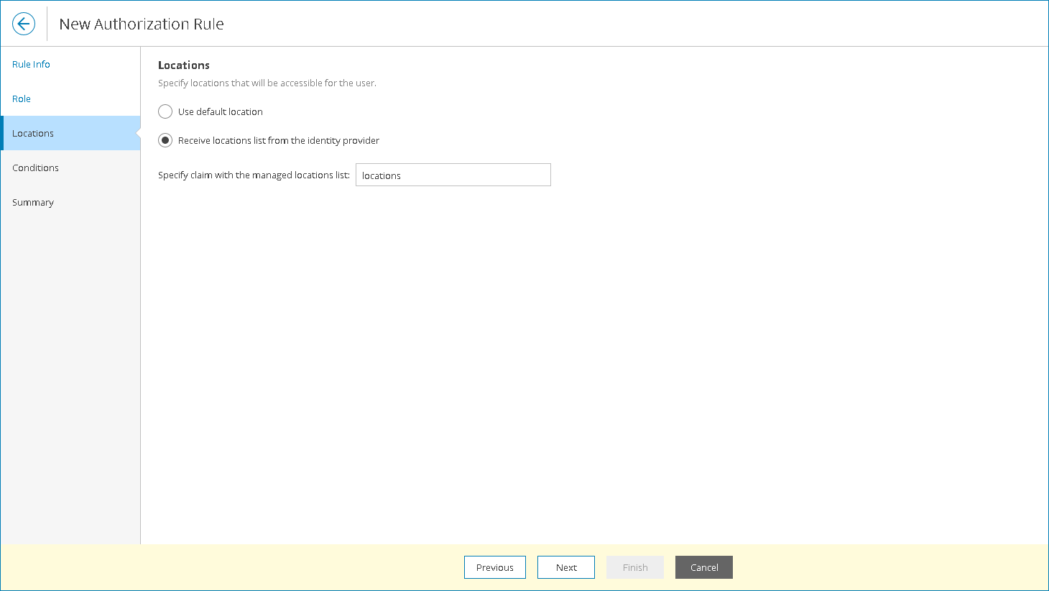Click the managed locations claim input field
Image resolution: width=1049 pixels, height=591 pixels.
click(453, 175)
